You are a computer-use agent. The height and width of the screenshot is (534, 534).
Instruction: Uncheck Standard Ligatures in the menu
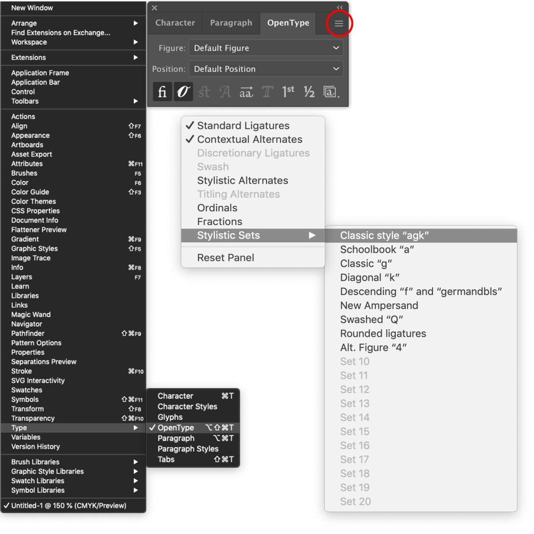point(243,126)
